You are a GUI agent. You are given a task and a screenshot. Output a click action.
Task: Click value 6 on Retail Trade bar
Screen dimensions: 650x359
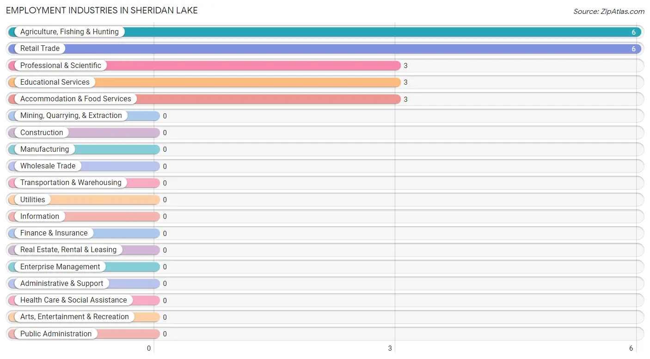pos(634,49)
